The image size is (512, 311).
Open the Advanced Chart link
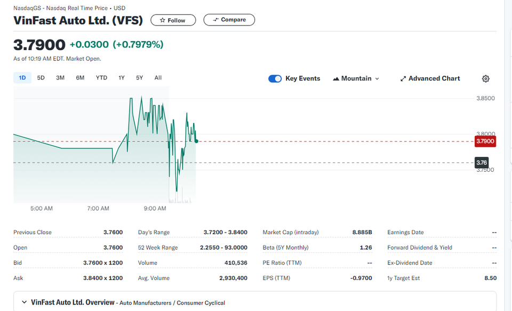[430, 78]
